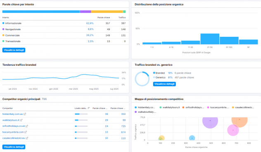This screenshot has height=152, width=261.
Task: Select the Navigazionale intent row label
Action: click(x=13, y=29)
